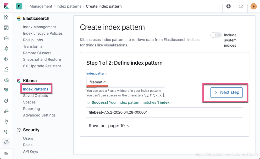Image resolution: width=260 pixels, height=159 pixels.
Task: Open Canvas from the sidebar icon
Action: (x=6, y=38)
